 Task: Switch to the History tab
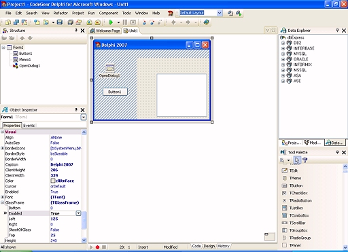[x=224, y=246]
